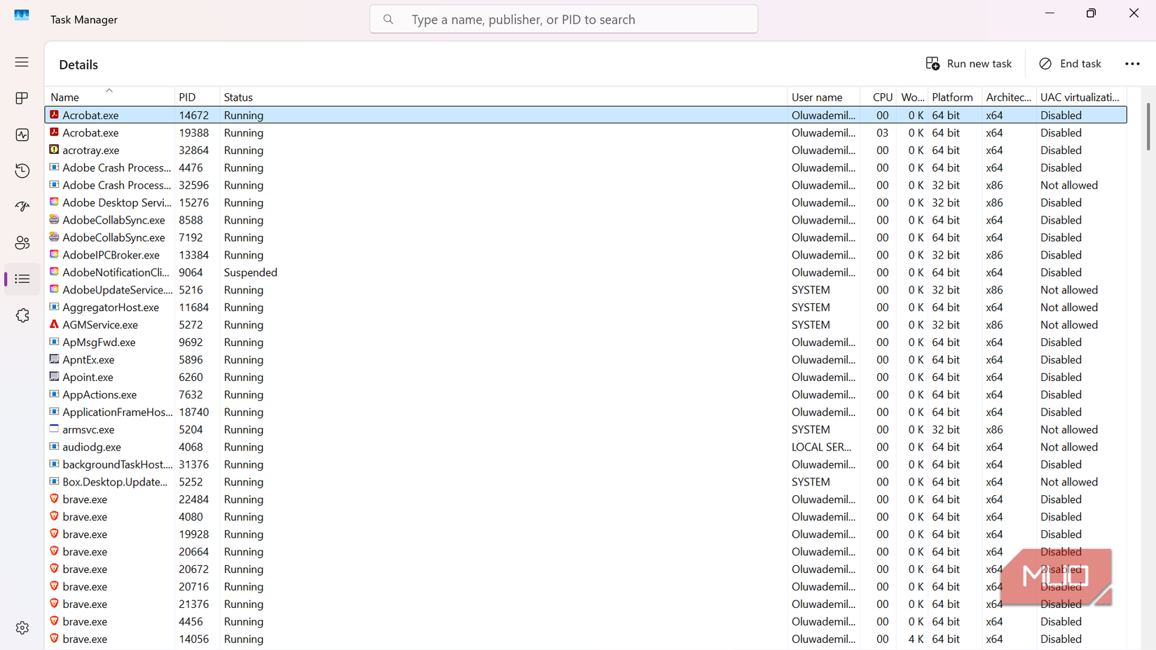Screen dimensions: 1156x650
Task: Select the Box.Desktop.Update process row
Action: (x=586, y=482)
